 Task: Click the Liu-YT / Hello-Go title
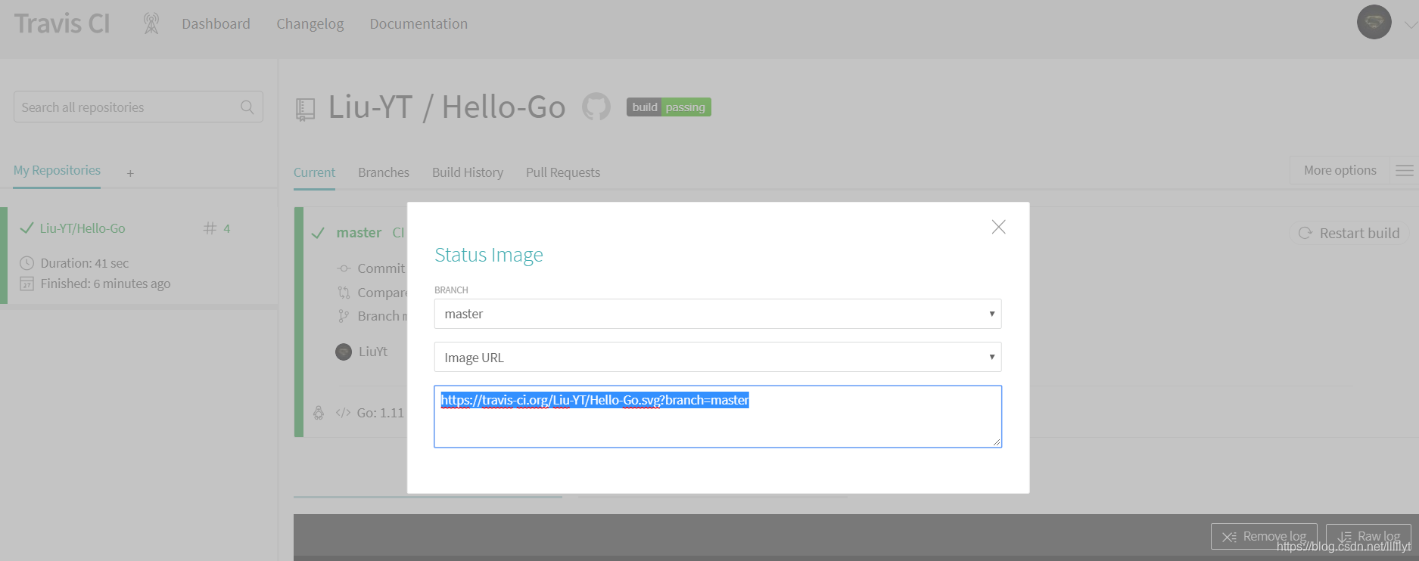click(447, 107)
